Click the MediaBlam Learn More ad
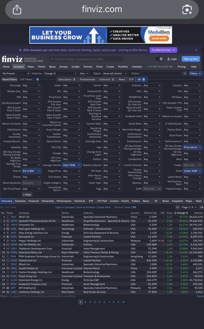The height and width of the screenshot is (329, 204). coord(159,38)
